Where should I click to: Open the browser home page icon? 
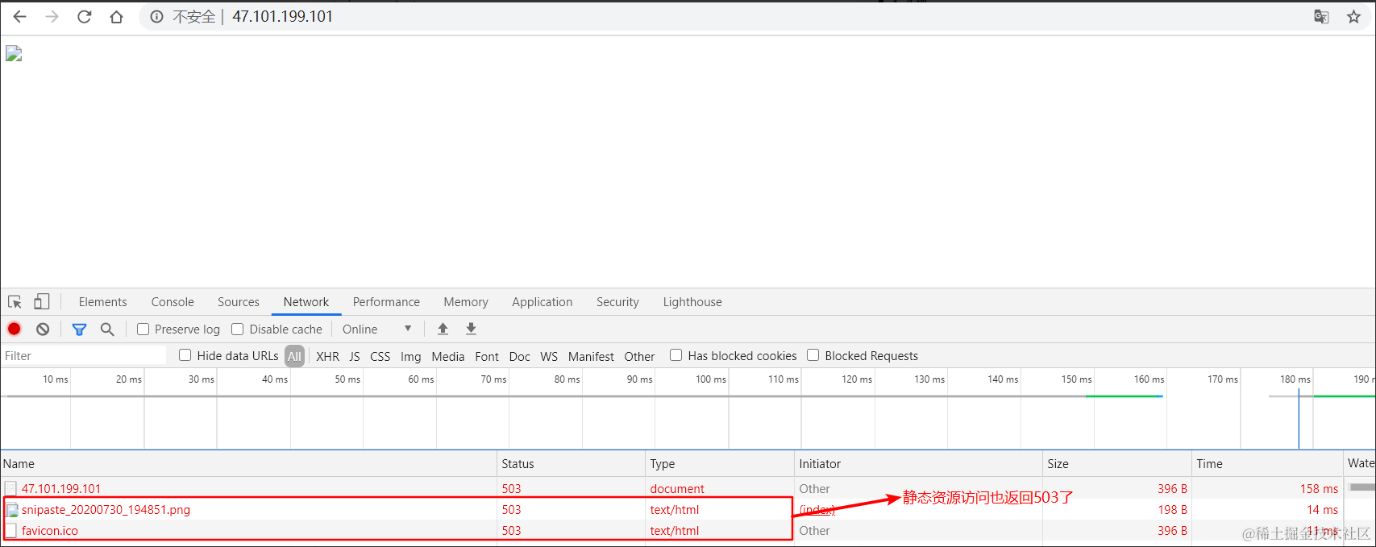tap(116, 17)
